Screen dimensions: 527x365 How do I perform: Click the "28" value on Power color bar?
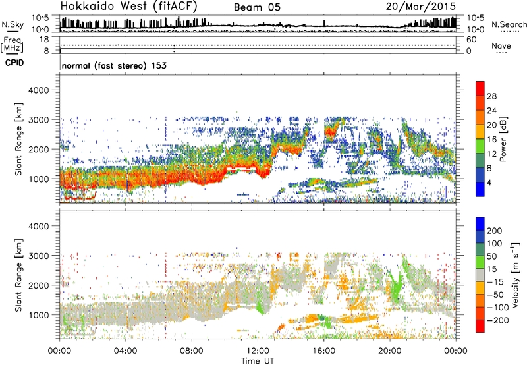(x=491, y=96)
